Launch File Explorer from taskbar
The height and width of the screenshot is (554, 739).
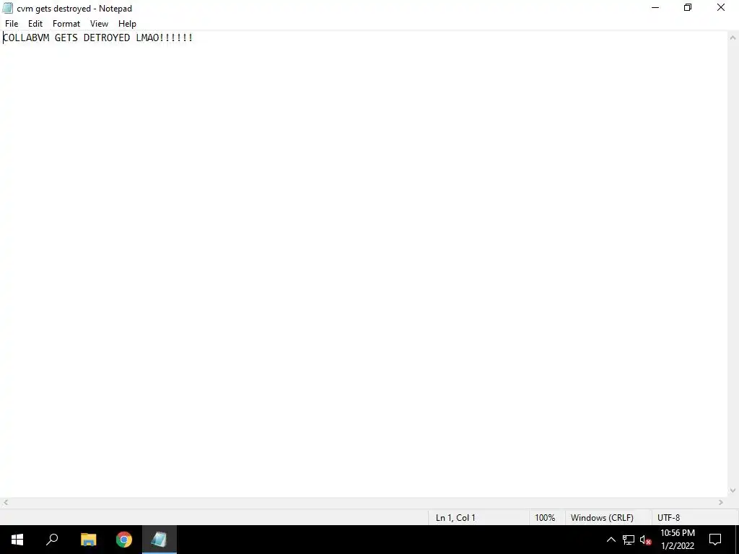coord(88,540)
